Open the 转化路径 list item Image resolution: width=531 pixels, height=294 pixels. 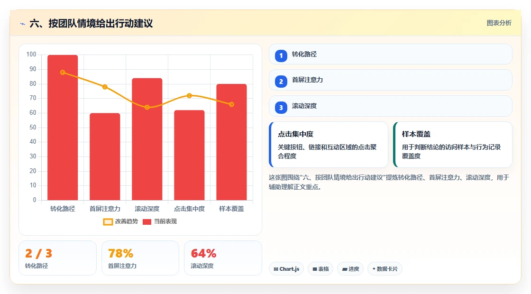pos(391,54)
